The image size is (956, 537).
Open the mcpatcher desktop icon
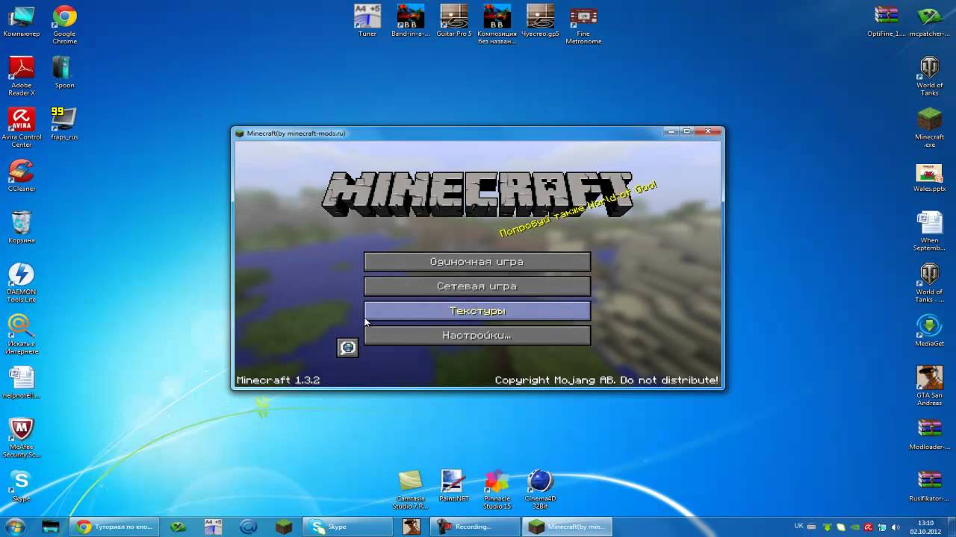click(929, 21)
